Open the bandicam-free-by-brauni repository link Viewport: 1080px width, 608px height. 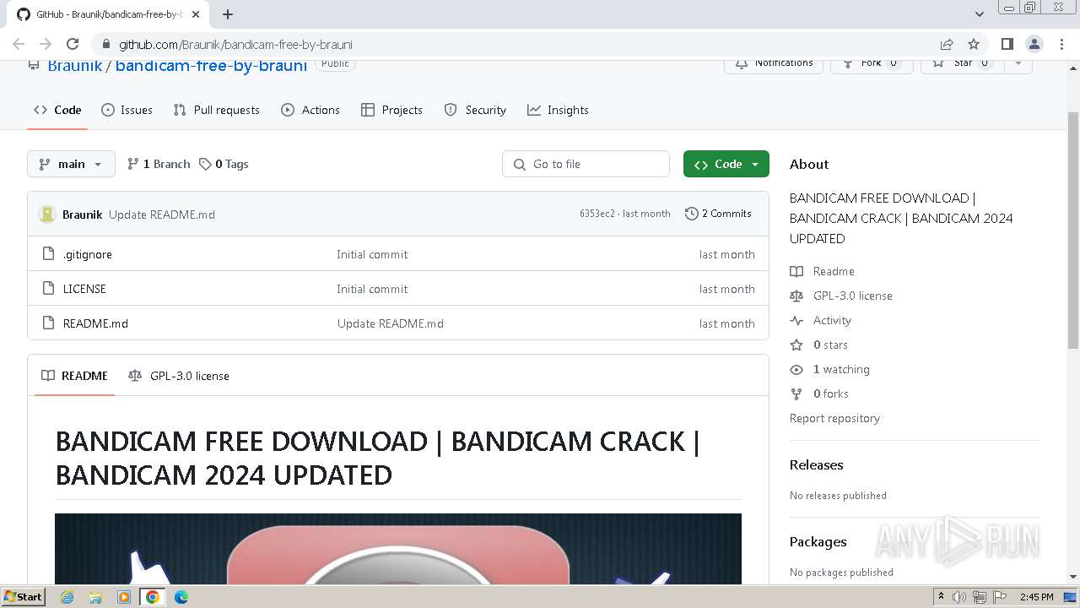click(x=211, y=65)
